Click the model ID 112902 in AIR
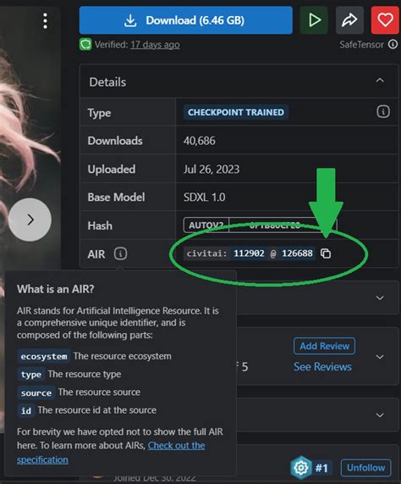This screenshot has height=484, width=401. tap(249, 253)
